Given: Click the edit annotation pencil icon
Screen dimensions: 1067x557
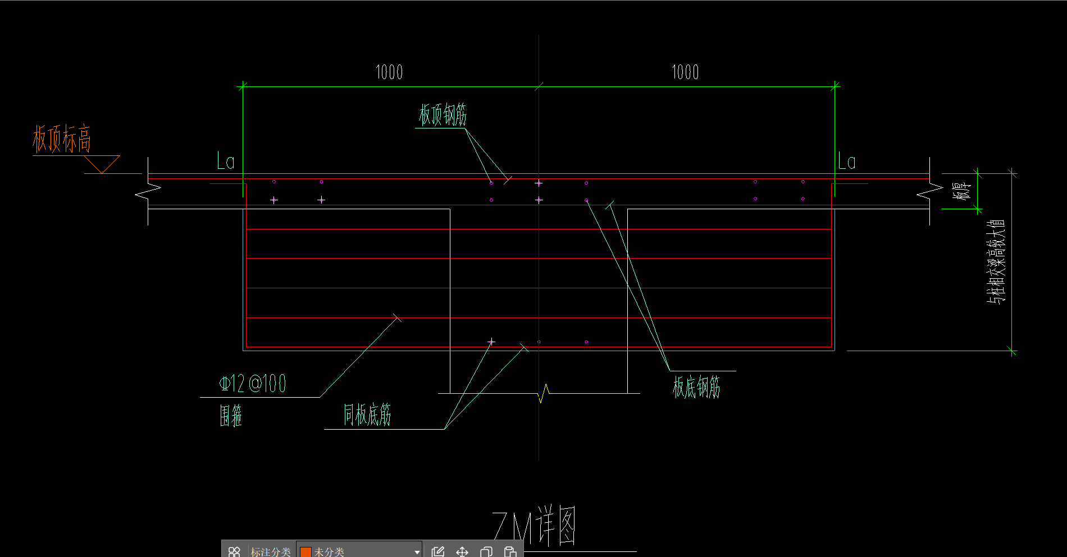Looking at the screenshot, I should [x=438, y=551].
